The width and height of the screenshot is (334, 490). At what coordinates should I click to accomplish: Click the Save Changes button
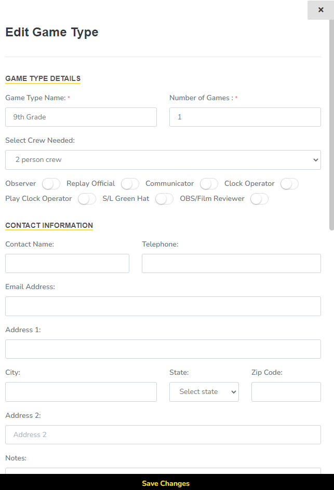tap(166, 483)
